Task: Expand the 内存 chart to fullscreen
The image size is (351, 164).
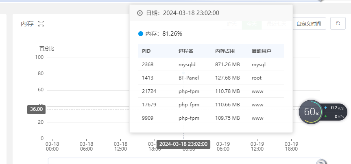Action: (41, 24)
